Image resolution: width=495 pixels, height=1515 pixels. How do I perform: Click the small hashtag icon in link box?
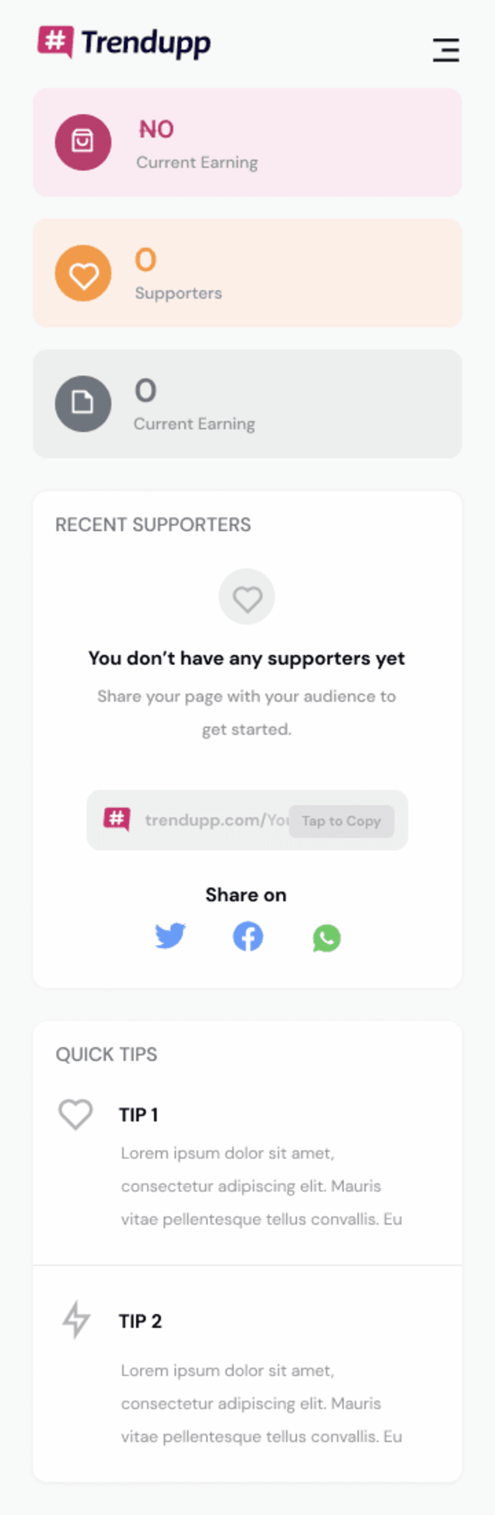(x=117, y=819)
